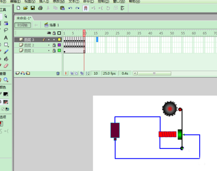Image resolution: width=217 pixels, height=171 pixels.
Task: Click the 25.0 fps frame rate field
Action: point(109,74)
